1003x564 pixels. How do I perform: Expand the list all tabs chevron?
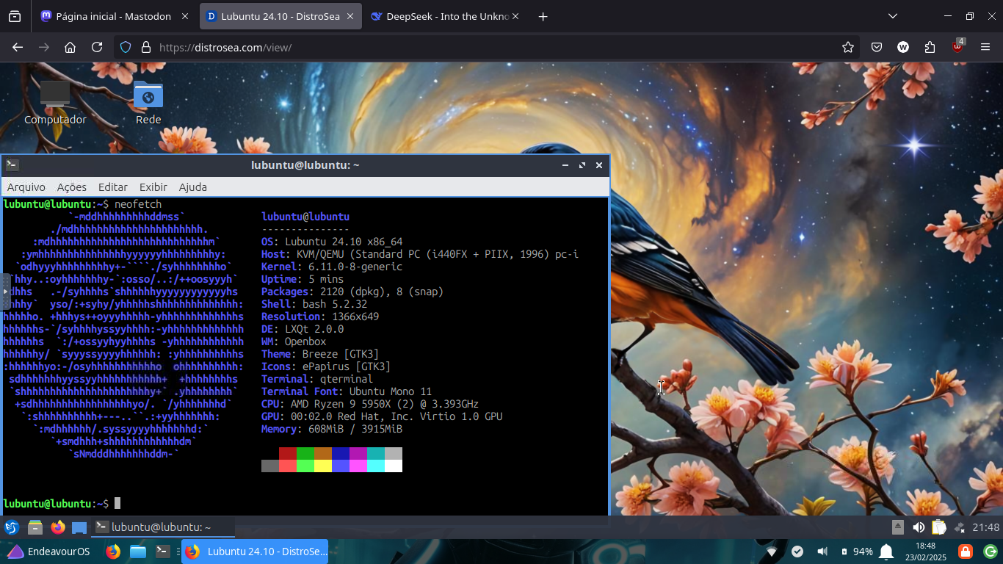(893, 16)
